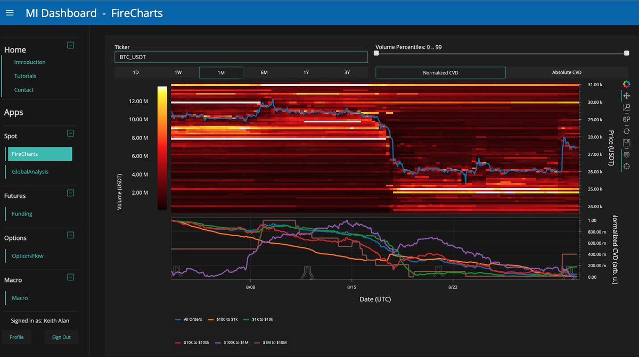Select the Pan tool in chart toolbar
This screenshot has height=357, width=639.
click(x=626, y=96)
